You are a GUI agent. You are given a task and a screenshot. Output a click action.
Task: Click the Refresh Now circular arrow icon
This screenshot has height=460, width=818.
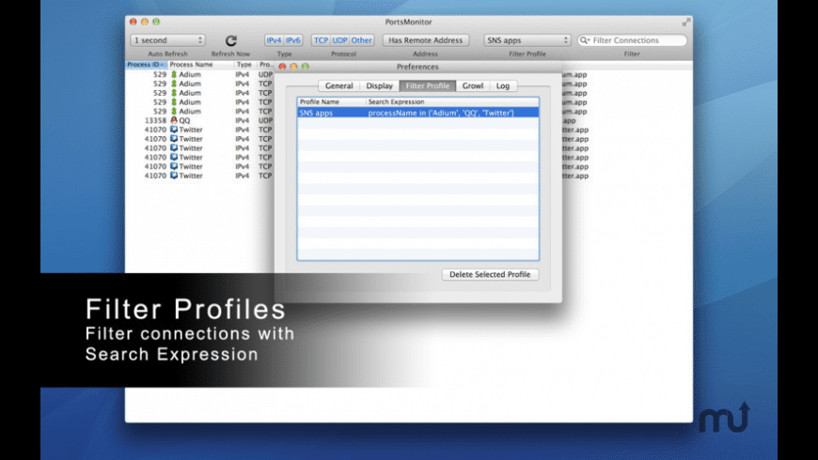click(230, 40)
